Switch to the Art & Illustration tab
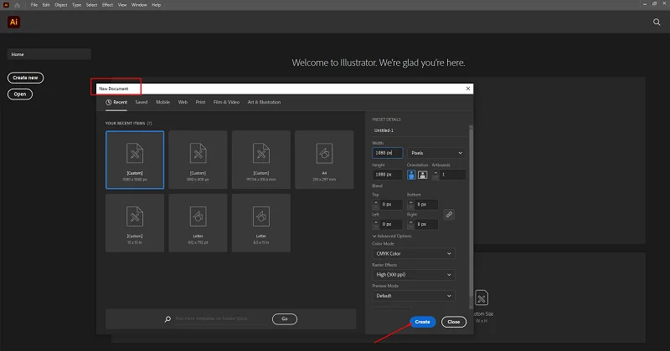Viewport: 670px width, 351px height. pyautogui.click(x=264, y=102)
